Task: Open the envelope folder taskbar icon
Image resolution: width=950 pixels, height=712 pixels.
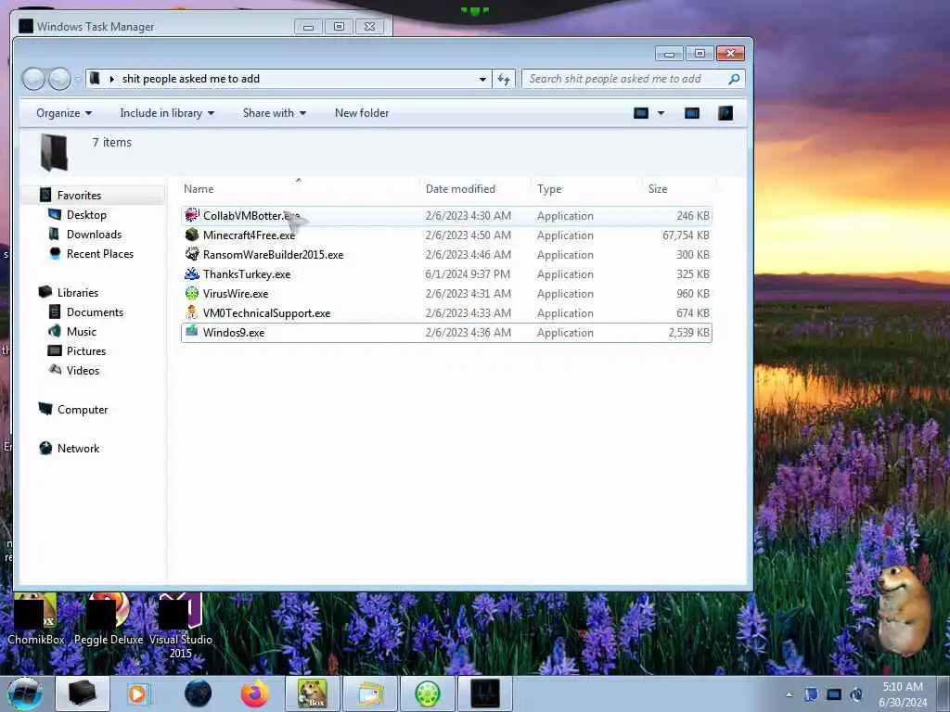Action: (370, 693)
